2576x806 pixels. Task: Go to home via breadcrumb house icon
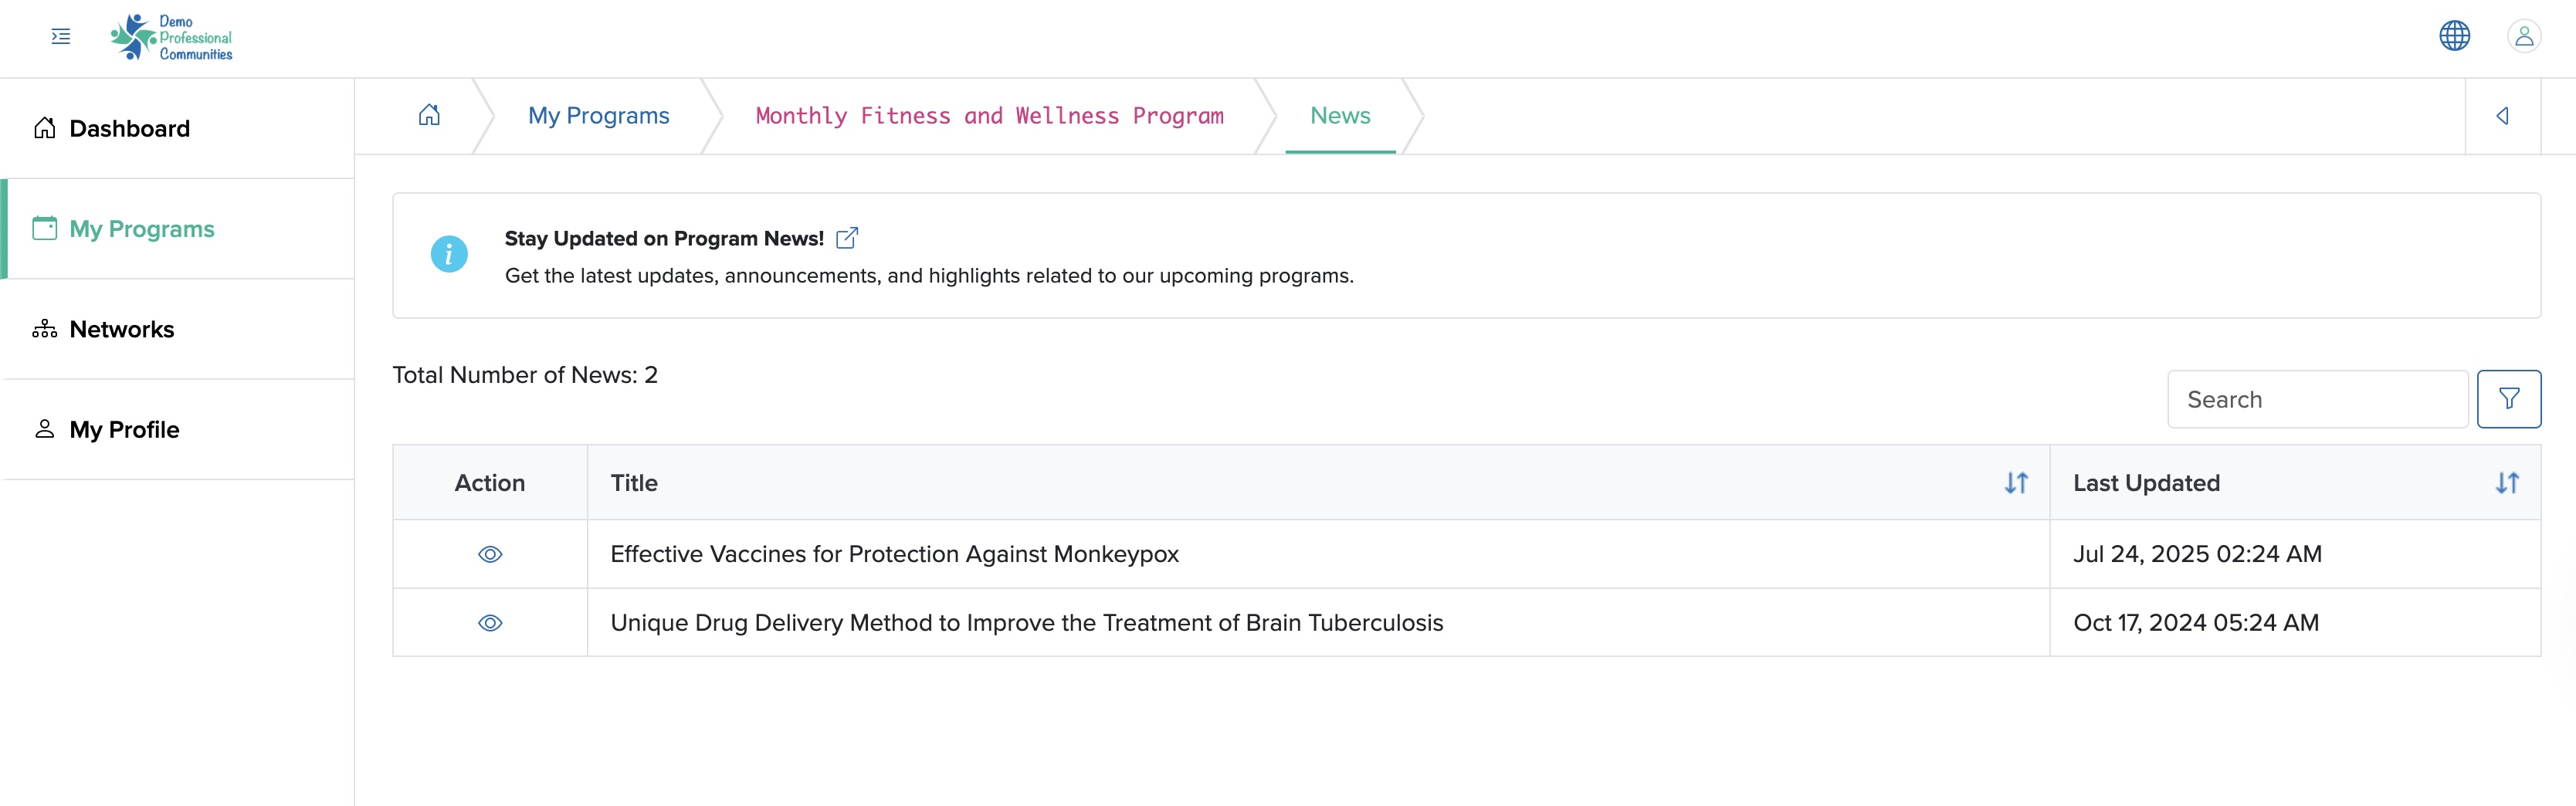point(429,115)
